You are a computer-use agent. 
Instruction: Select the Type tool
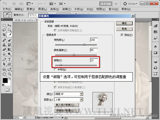10,59
